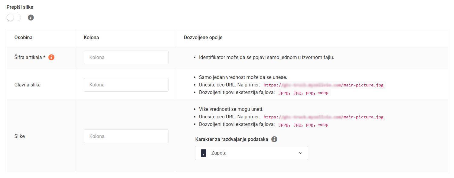Click the example URL under Slike
454x178 pixels.
[323, 117]
